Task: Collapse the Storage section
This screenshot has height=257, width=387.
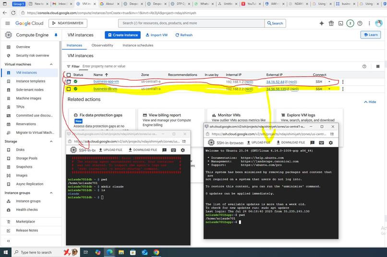Action: tap(51, 141)
